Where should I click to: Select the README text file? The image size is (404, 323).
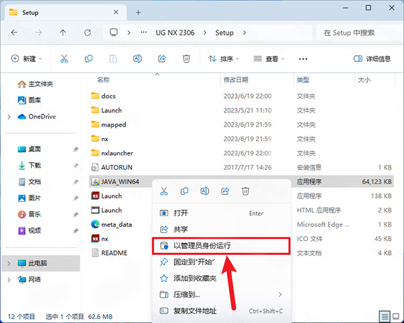pos(114,253)
